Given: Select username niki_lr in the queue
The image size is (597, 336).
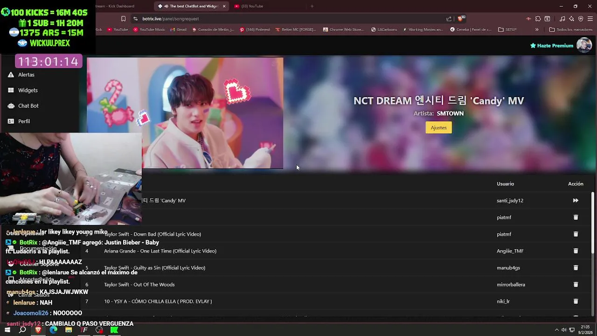Looking at the screenshot, I should tap(503, 301).
